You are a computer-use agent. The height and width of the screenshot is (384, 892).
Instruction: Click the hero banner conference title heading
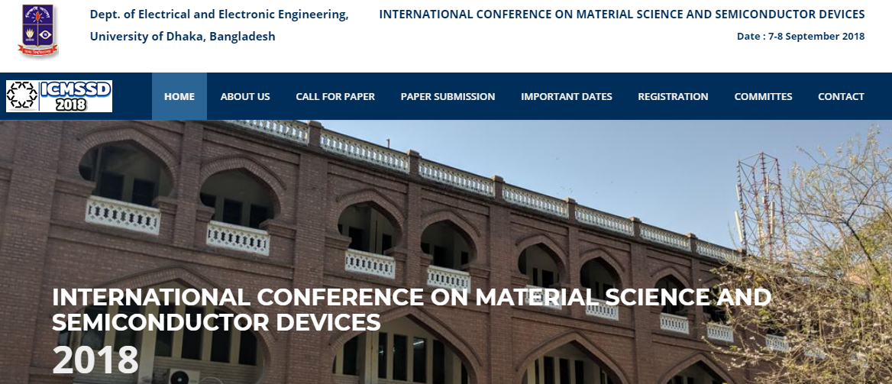pyautogui.click(x=412, y=309)
